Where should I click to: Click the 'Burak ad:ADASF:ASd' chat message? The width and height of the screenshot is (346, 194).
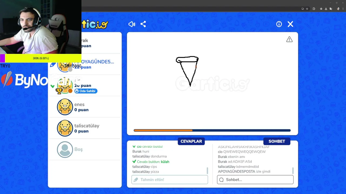pos(235,162)
